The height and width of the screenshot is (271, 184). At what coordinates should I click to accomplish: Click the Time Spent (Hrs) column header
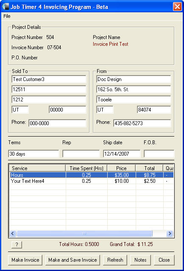point(86,168)
